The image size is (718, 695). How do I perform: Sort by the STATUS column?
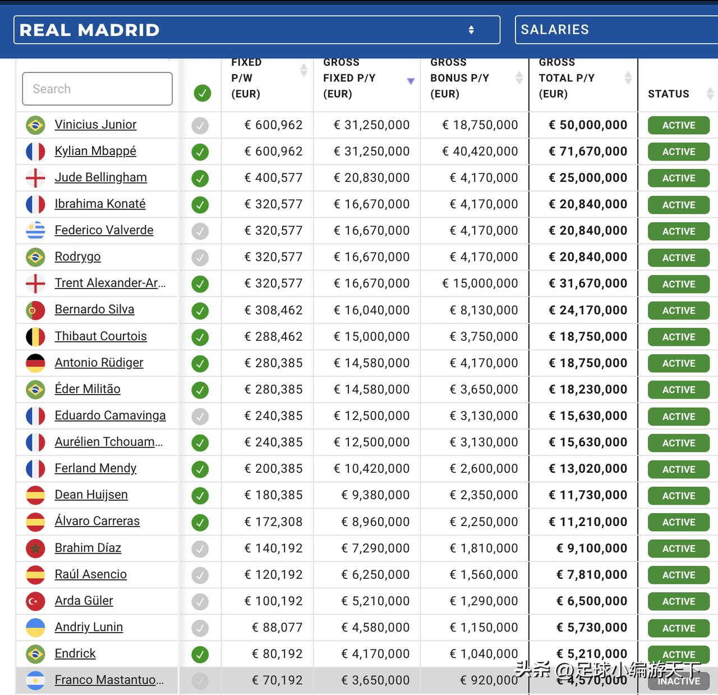click(x=710, y=94)
